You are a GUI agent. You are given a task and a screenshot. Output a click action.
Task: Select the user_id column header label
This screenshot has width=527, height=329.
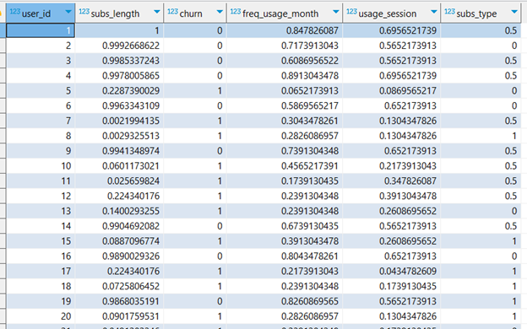click(x=36, y=13)
